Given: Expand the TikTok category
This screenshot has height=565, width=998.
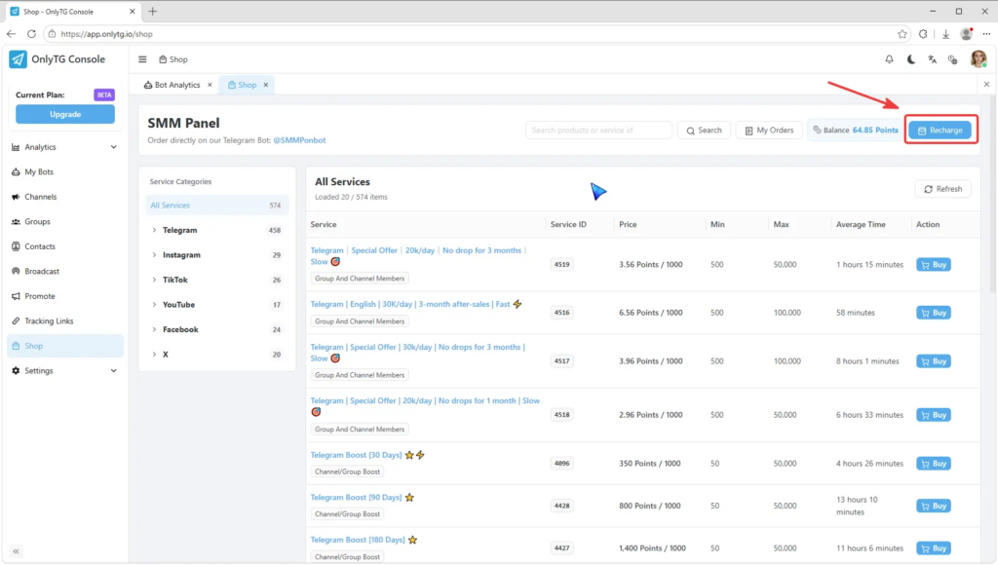Looking at the screenshot, I should pyautogui.click(x=217, y=280).
